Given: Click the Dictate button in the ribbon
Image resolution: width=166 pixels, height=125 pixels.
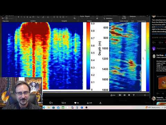Looking at the screenshot, I should 132,17.
